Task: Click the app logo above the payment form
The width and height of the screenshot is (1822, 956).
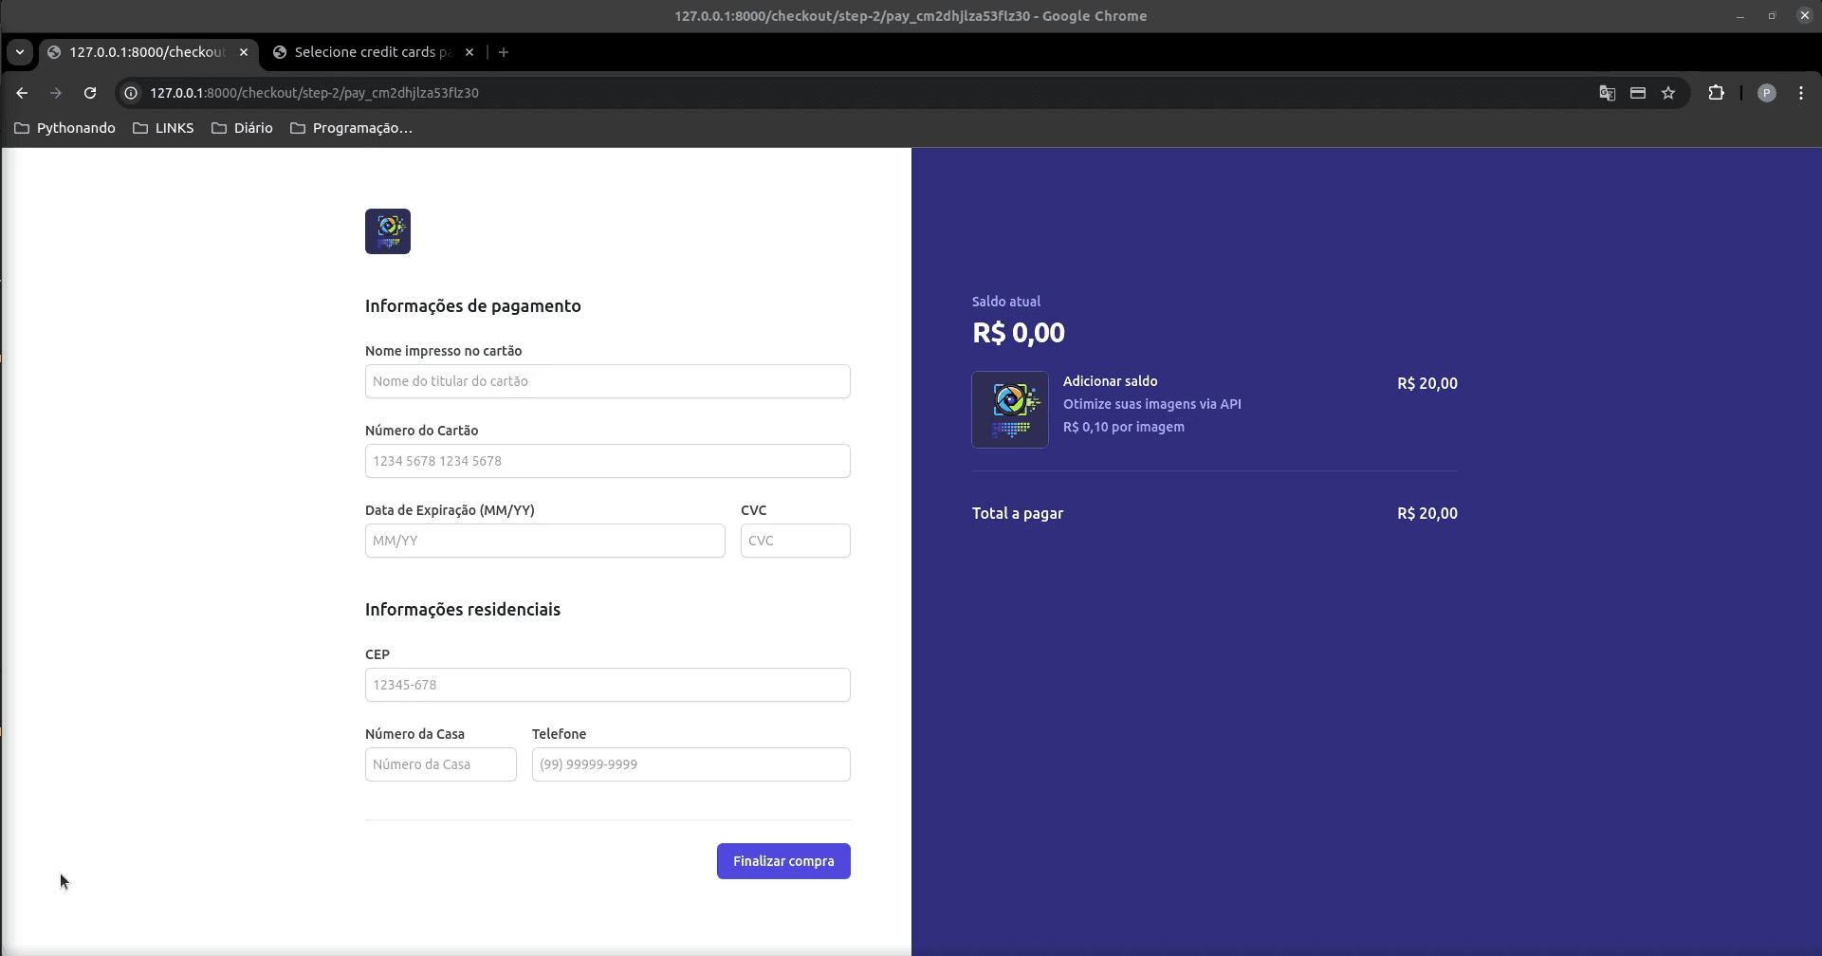Action: click(x=388, y=231)
